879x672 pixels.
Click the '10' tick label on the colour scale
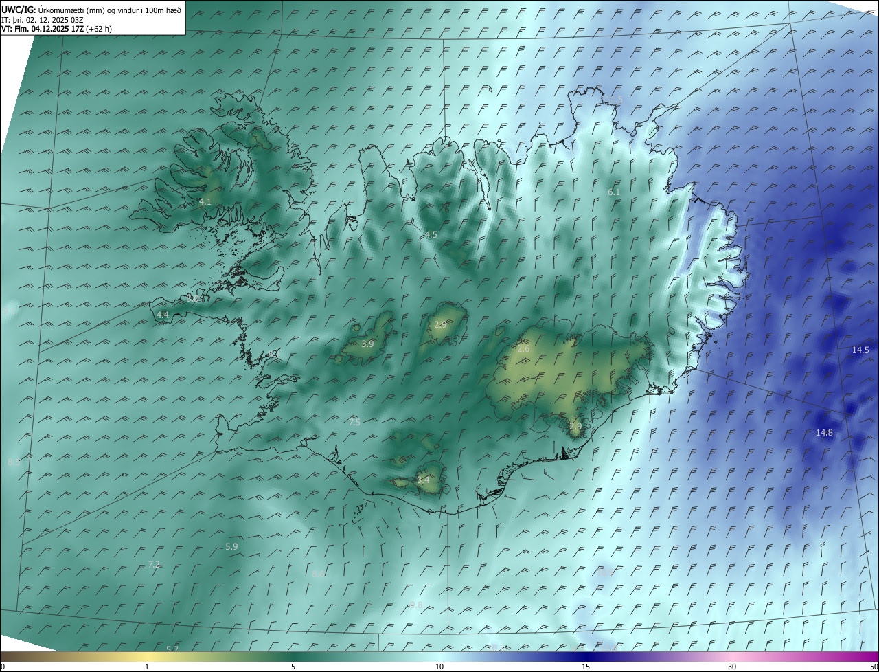(x=439, y=667)
